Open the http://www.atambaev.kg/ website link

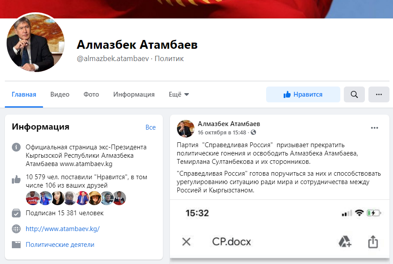[63, 229]
